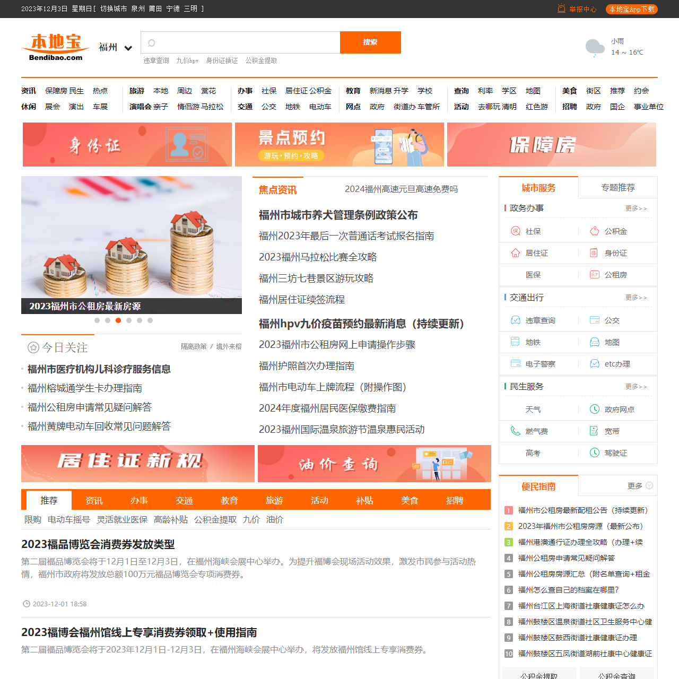The width and height of the screenshot is (679, 679).
Task: Select the 资讯 tab in the orange bar
Action: click(x=94, y=500)
